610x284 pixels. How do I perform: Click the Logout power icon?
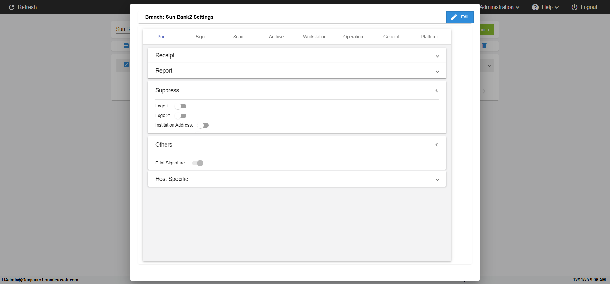(574, 7)
